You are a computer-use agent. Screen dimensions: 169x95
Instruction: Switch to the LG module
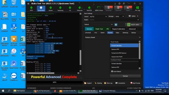click(70, 8)
